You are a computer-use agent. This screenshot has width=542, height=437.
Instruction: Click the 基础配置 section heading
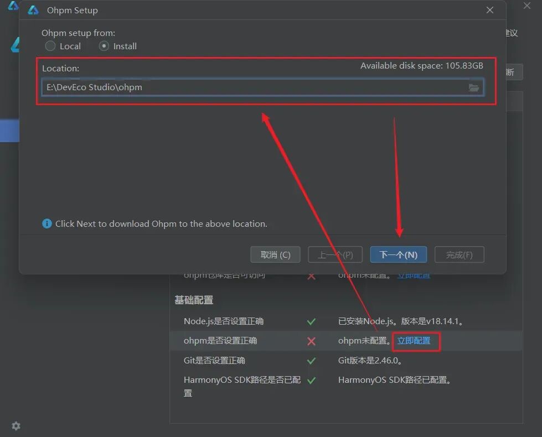(x=194, y=300)
